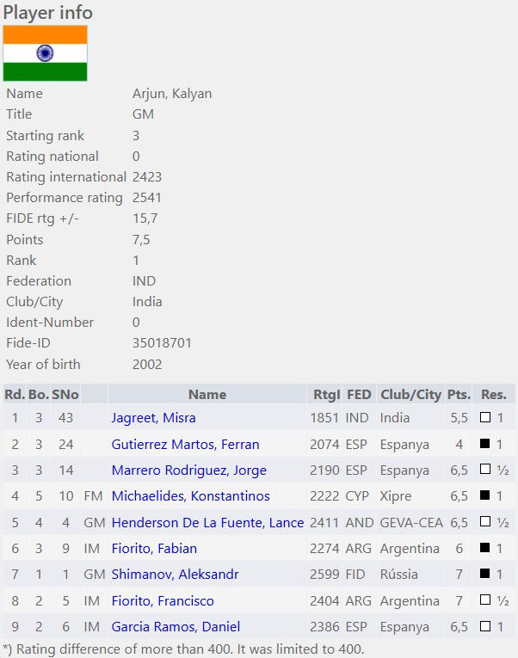
Task: Open Michaelides, Konstantinos profile link
Action: tap(190, 496)
